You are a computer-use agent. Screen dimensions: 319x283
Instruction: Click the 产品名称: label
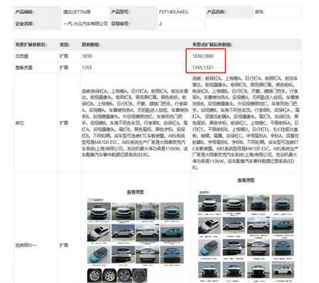[x=216, y=12]
